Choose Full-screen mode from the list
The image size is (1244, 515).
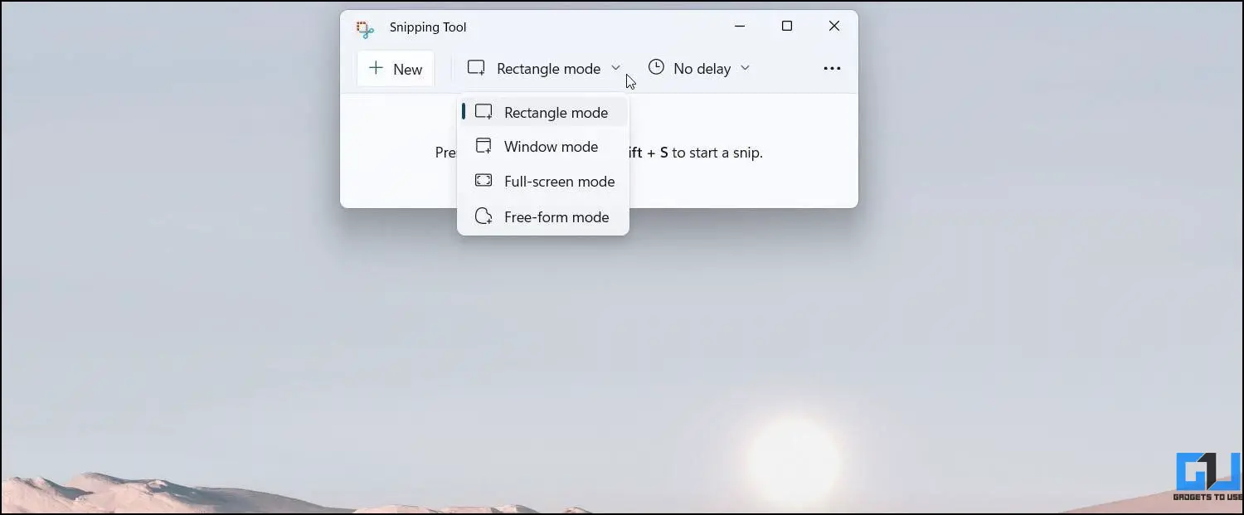[543, 182]
